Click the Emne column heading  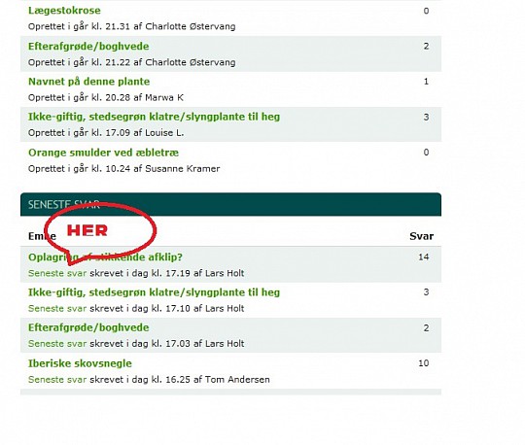coord(42,236)
